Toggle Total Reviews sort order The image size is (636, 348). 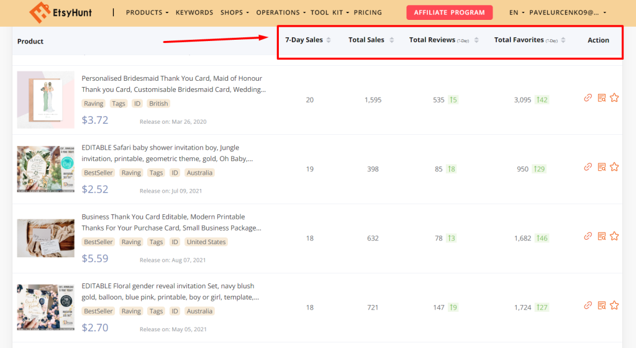coord(476,40)
